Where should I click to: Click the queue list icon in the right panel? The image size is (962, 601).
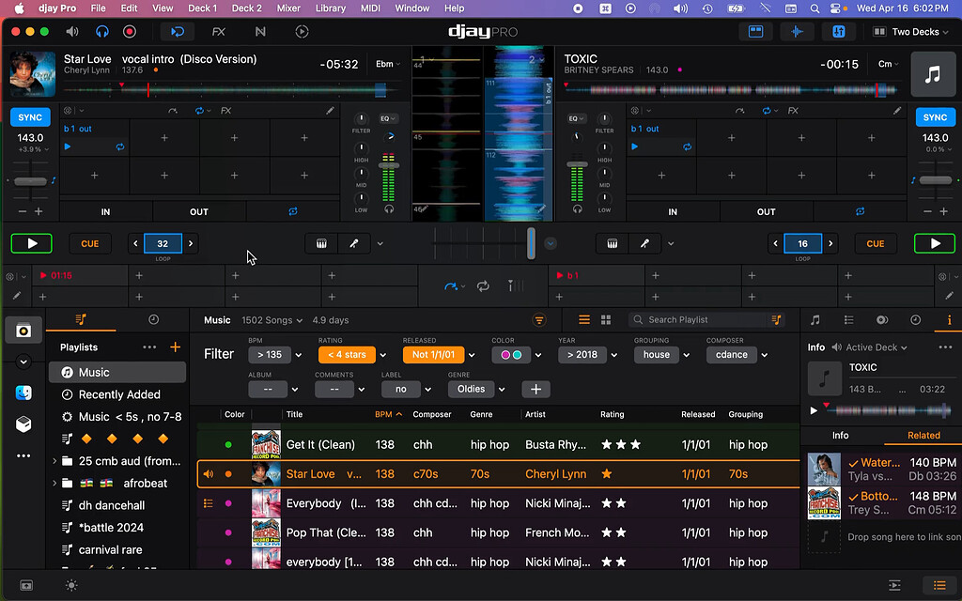[x=848, y=320]
